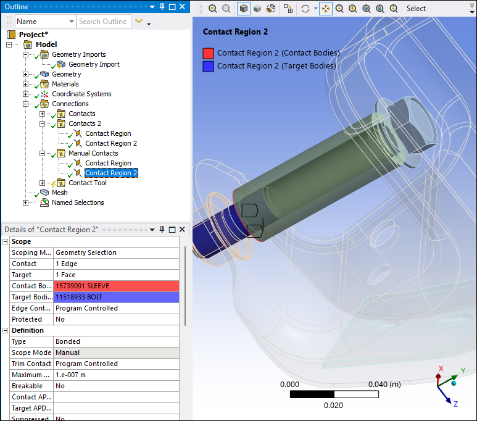The height and width of the screenshot is (421, 477).
Task: Click the Pan tool in viewport toolbar
Action: point(326,9)
